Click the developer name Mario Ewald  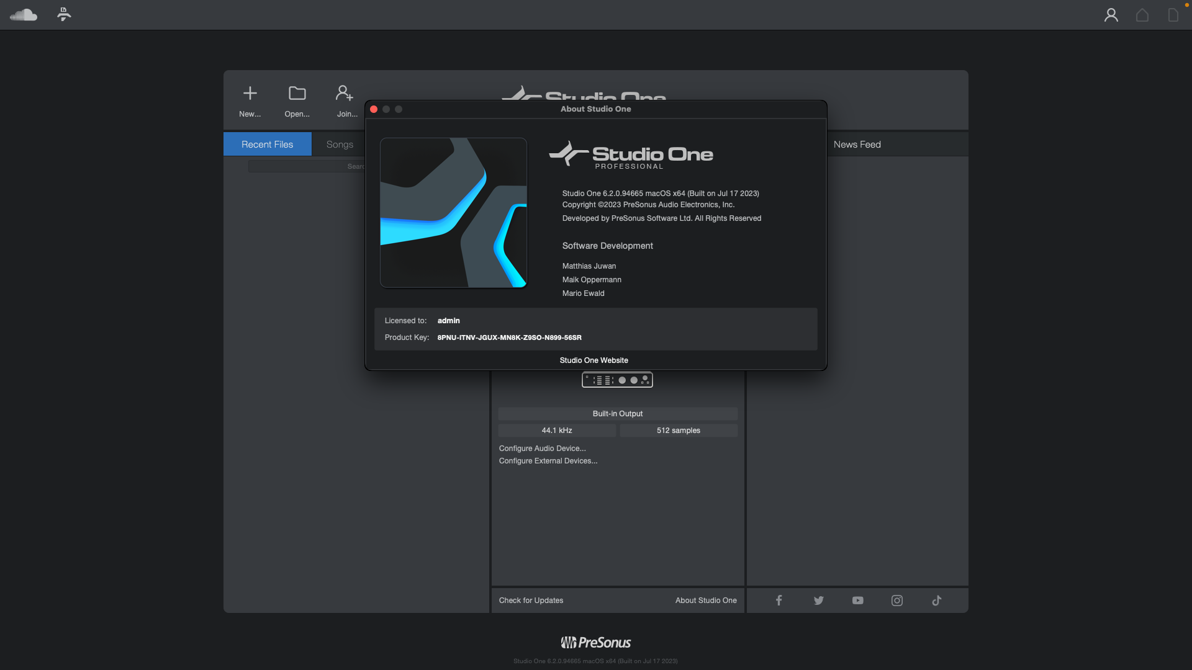tap(583, 293)
